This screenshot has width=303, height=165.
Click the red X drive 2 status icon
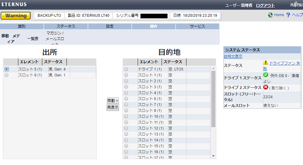coord(266,87)
